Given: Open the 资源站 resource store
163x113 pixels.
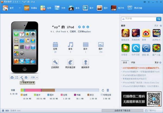Looking at the screenshot, I should click(30, 8).
